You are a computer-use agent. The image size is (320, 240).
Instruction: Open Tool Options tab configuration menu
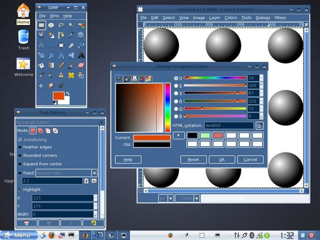click(x=101, y=122)
